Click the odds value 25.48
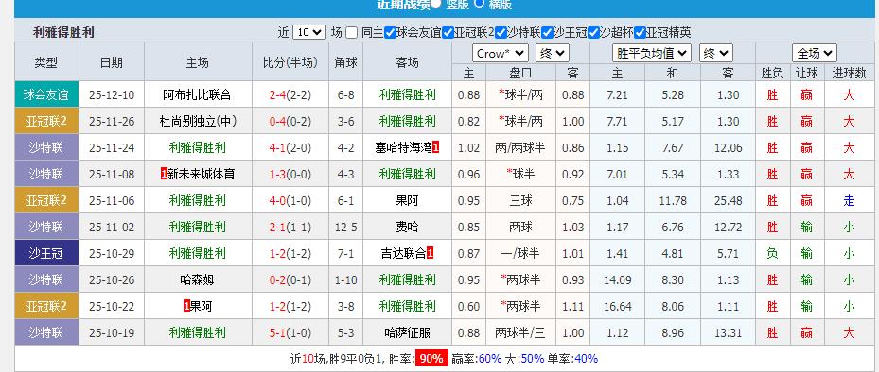Screen dimensions: 879x372 pos(729,201)
